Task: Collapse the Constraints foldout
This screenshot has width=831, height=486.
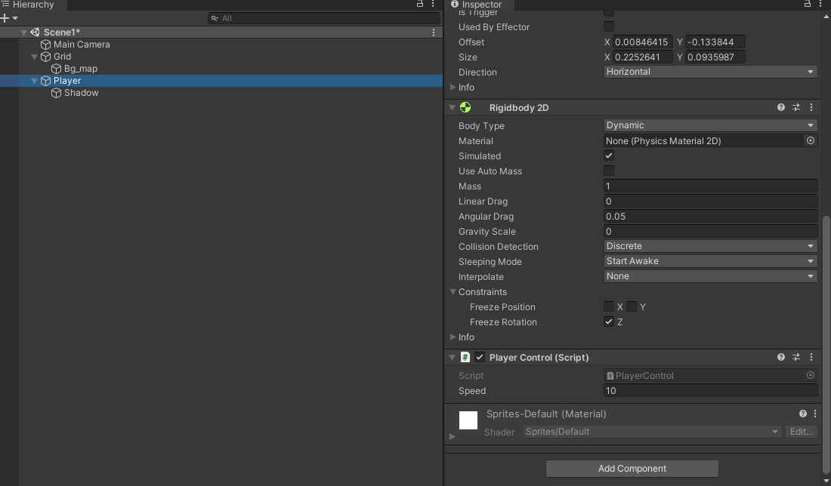Action: coord(453,292)
